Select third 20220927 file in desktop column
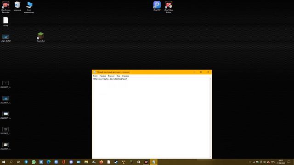This screenshot has height=165, width=294. [6, 115]
